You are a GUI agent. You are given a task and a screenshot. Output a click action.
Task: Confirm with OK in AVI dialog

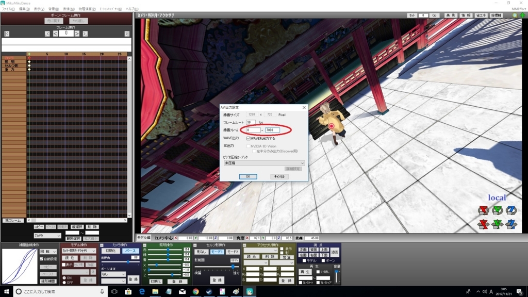(248, 176)
